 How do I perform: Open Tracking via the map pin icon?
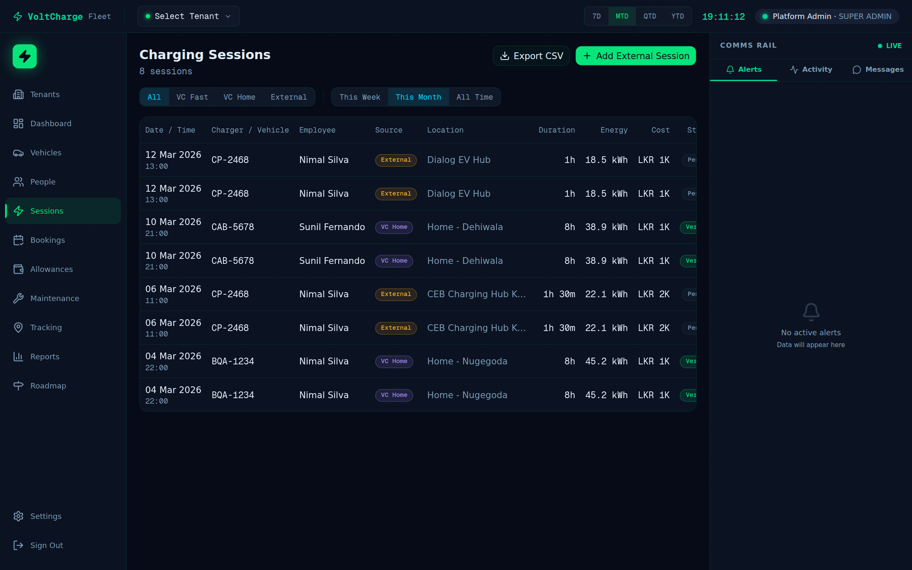pyautogui.click(x=18, y=327)
